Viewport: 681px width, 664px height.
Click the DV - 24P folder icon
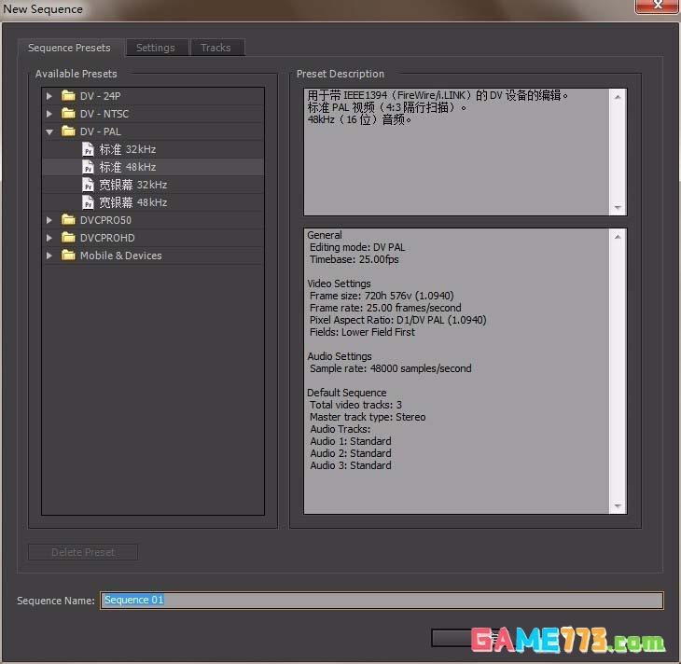(68, 96)
